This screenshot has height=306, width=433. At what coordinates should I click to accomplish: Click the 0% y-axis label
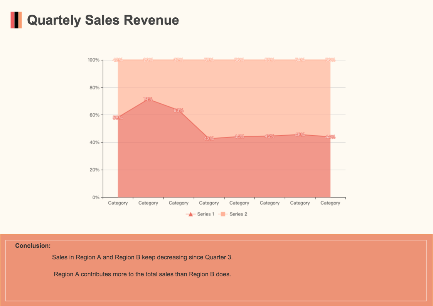pos(96,198)
